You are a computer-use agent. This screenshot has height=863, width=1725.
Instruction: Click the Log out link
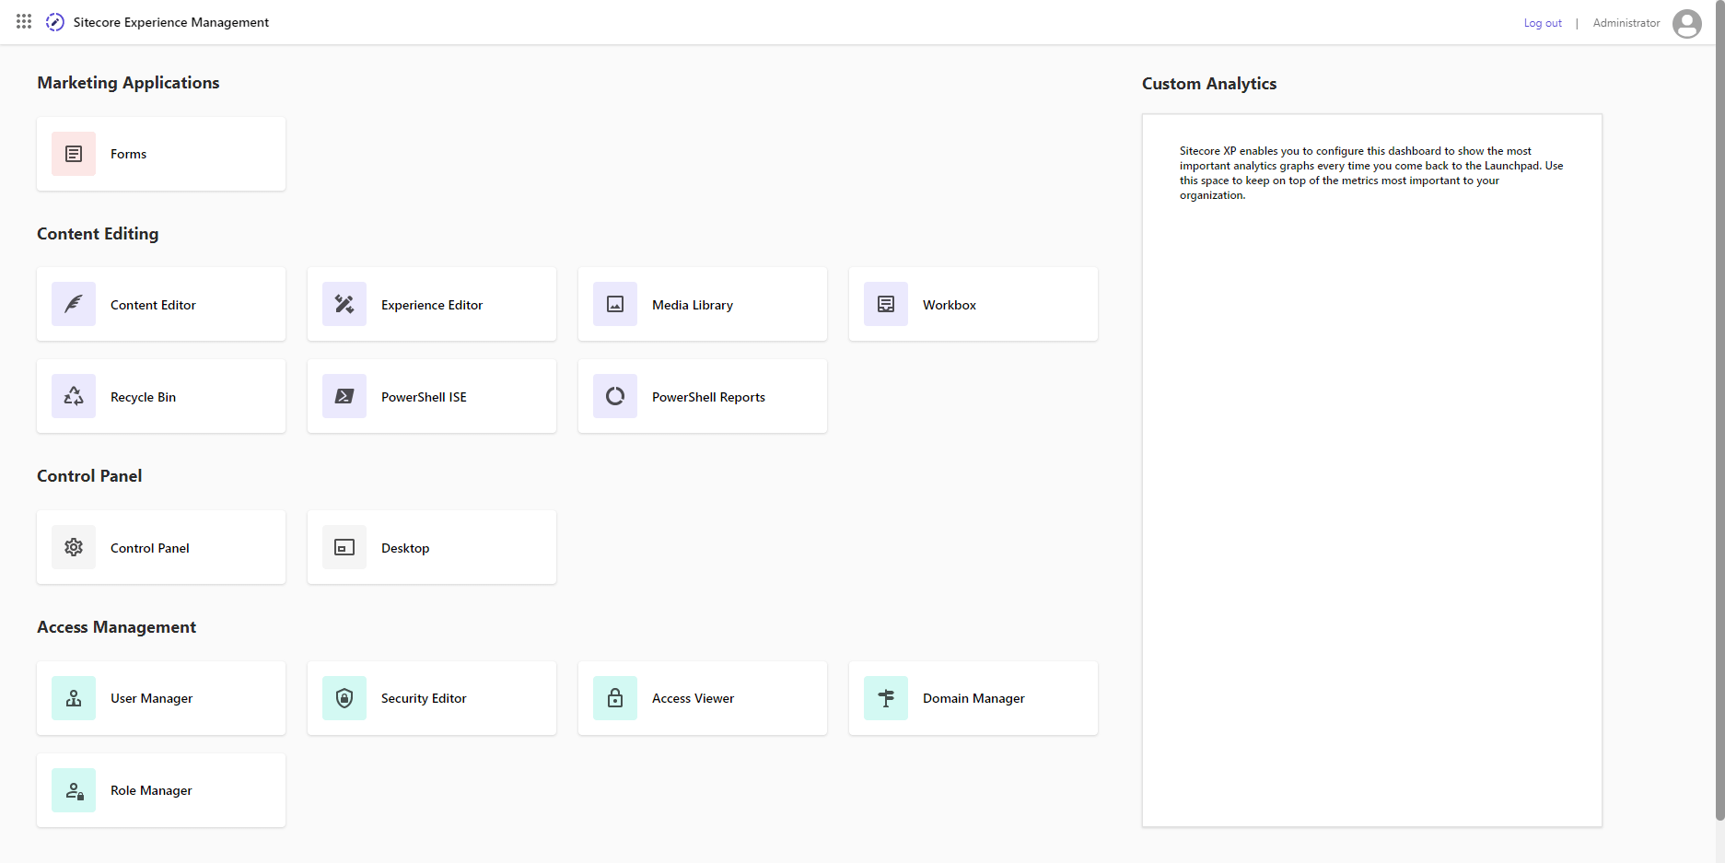[x=1543, y=23]
